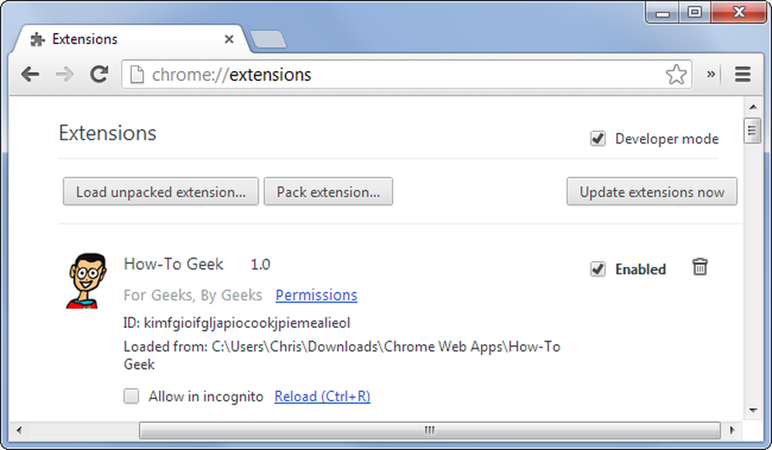
Task: Uncheck Enabled for How-To Geek extension
Action: pyautogui.click(x=598, y=269)
